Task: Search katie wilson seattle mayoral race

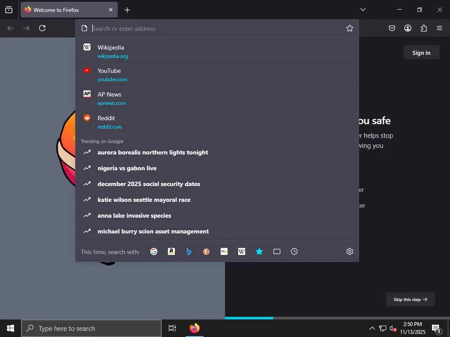Action: [217, 200]
